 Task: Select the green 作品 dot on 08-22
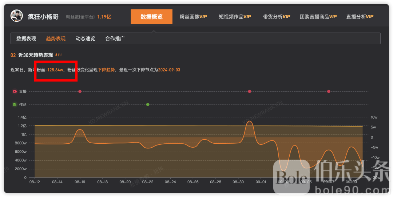click(148, 104)
